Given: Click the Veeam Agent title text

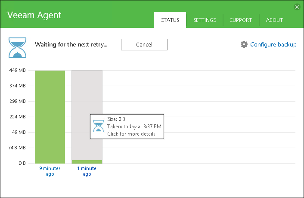Looking at the screenshot, I should click(34, 15).
